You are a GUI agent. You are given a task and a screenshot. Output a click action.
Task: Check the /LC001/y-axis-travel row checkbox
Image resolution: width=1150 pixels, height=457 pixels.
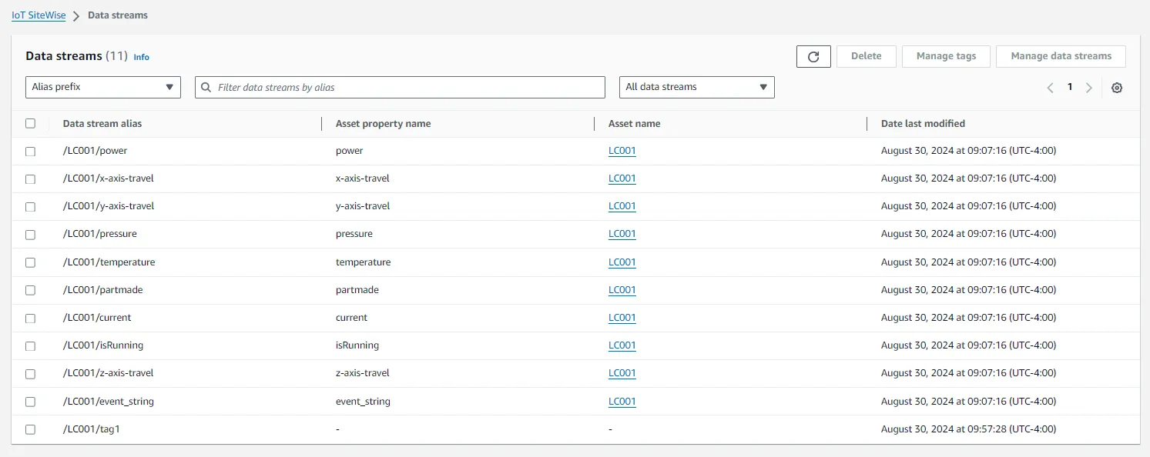(x=30, y=207)
